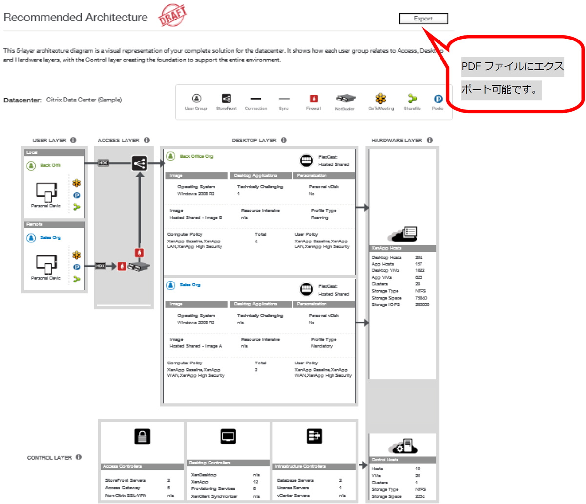The image size is (586, 504).
Task: Click Desktop Applications header in Back Office Org
Action: coord(260,175)
